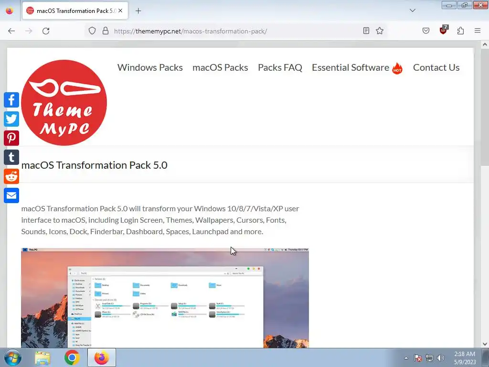Image resolution: width=489 pixels, height=367 pixels.
Task: Toggle Reader View icon
Action: 366,31
